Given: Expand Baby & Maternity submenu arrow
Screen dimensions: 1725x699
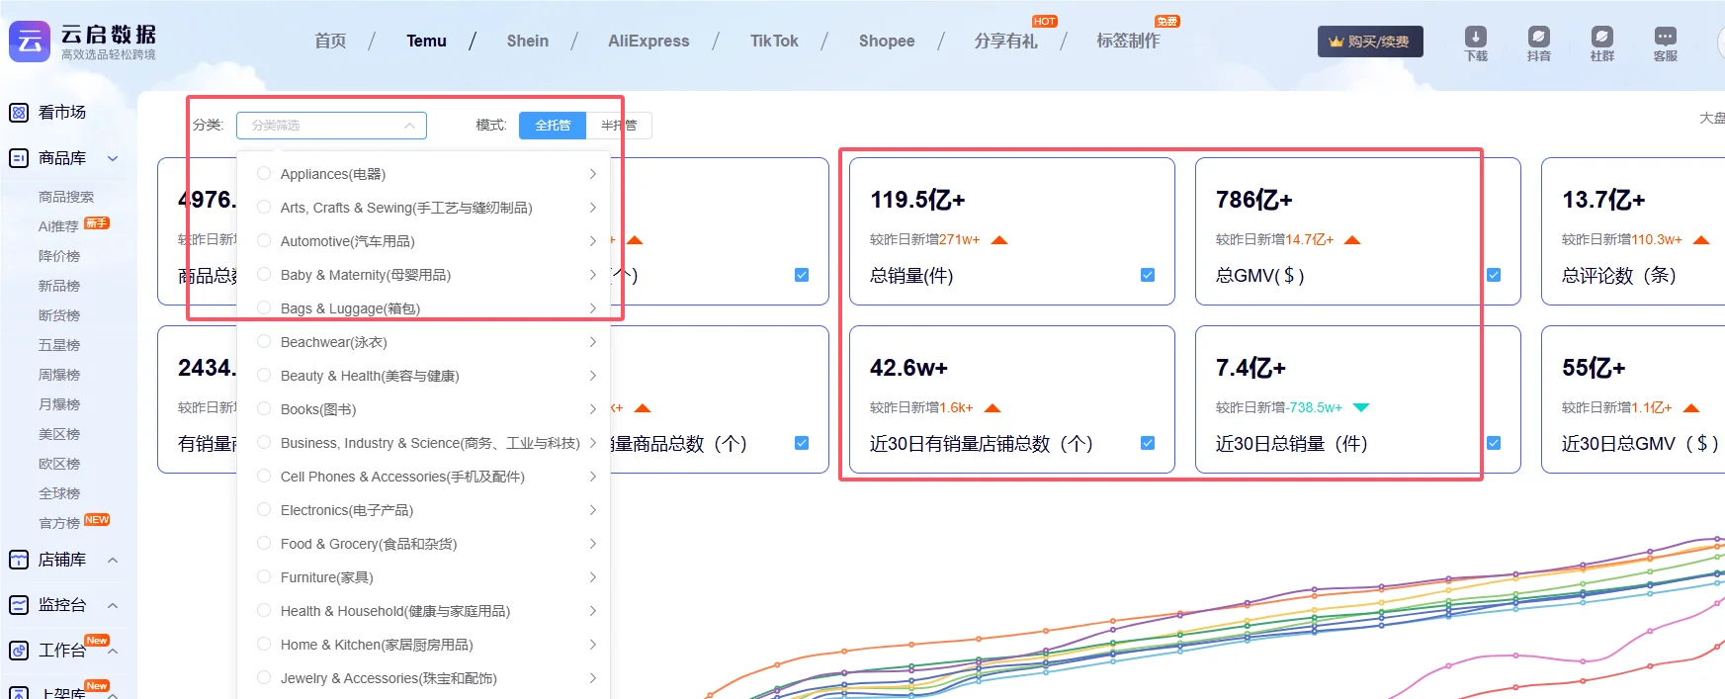Looking at the screenshot, I should coord(593,275).
